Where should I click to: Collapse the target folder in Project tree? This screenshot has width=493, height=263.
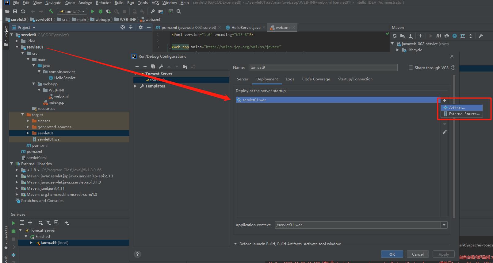point(22,115)
